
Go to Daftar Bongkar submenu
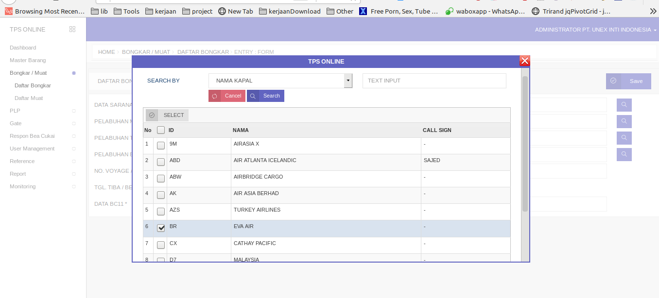pyautogui.click(x=33, y=85)
